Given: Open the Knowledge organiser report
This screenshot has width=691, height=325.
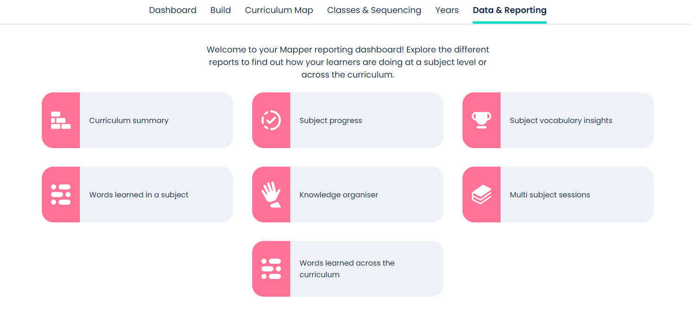Looking at the screenshot, I should click(x=339, y=195).
